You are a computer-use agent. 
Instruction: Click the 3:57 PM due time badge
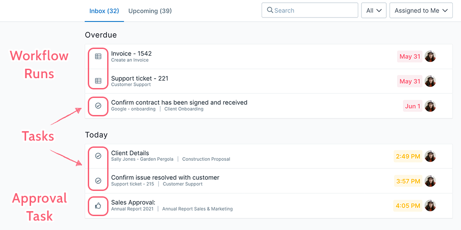click(408, 181)
